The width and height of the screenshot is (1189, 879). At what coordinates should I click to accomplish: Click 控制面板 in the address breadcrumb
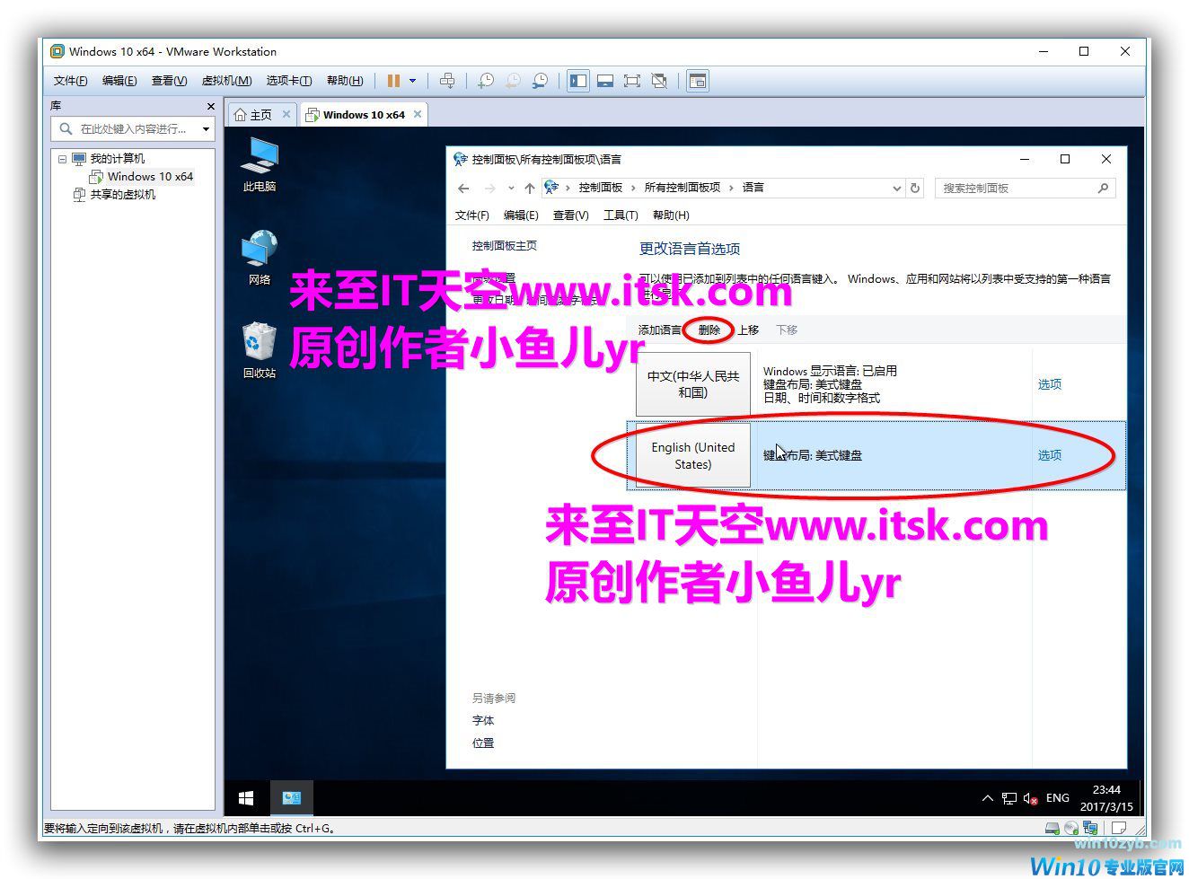coord(601,188)
